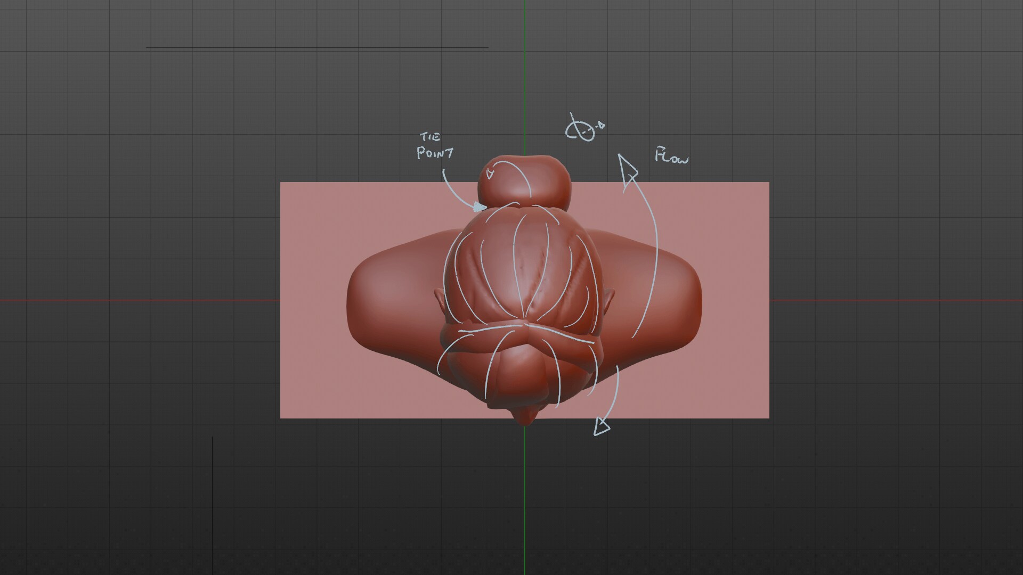Select the hair bun on the sculpt
This screenshot has width=1023, height=575.
[x=524, y=182]
